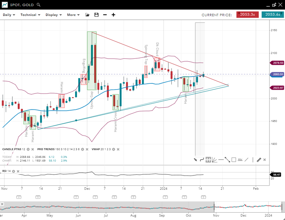The height and width of the screenshot is (220, 285).
Task: Click the search magnifier next to SPOT, GOLD
Action: coord(39,5)
